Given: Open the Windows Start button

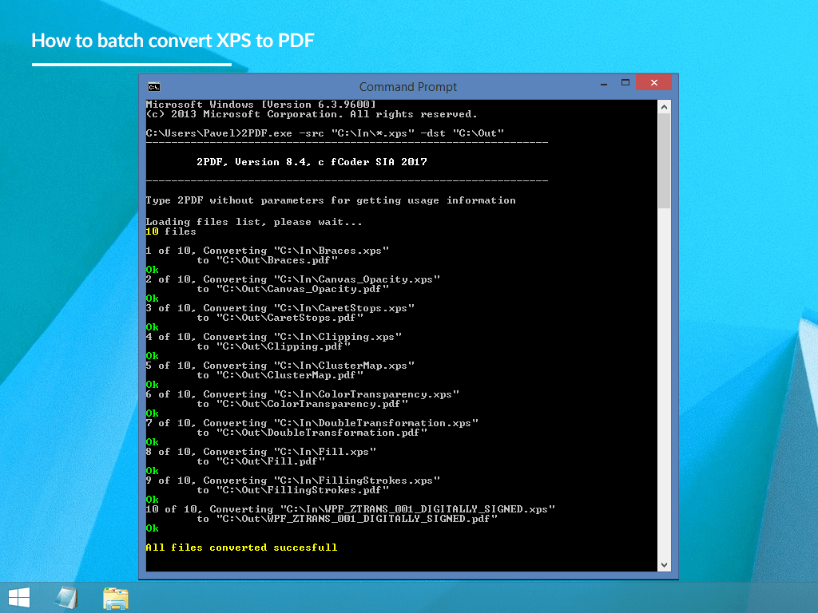Looking at the screenshot, I should tap(19, 597).
